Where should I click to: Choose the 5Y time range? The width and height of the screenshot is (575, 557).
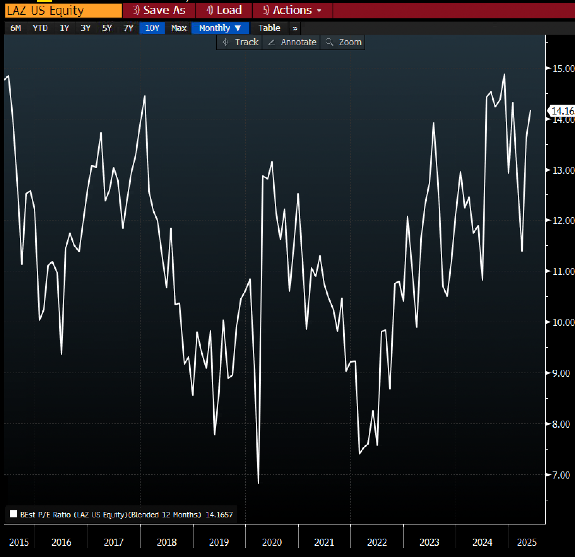pyautogui.click(x=107, y=28)
